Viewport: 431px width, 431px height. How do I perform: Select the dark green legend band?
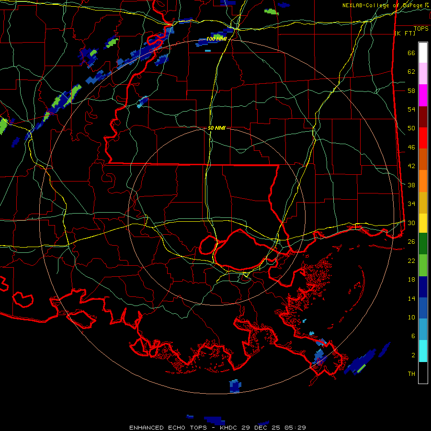click(x=423, y=244)
